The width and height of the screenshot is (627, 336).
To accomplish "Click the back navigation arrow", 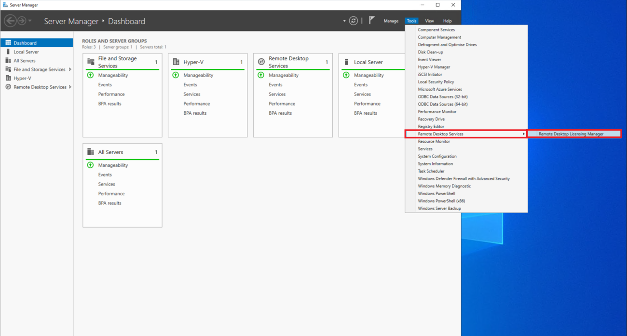I will tap(10, 21).
